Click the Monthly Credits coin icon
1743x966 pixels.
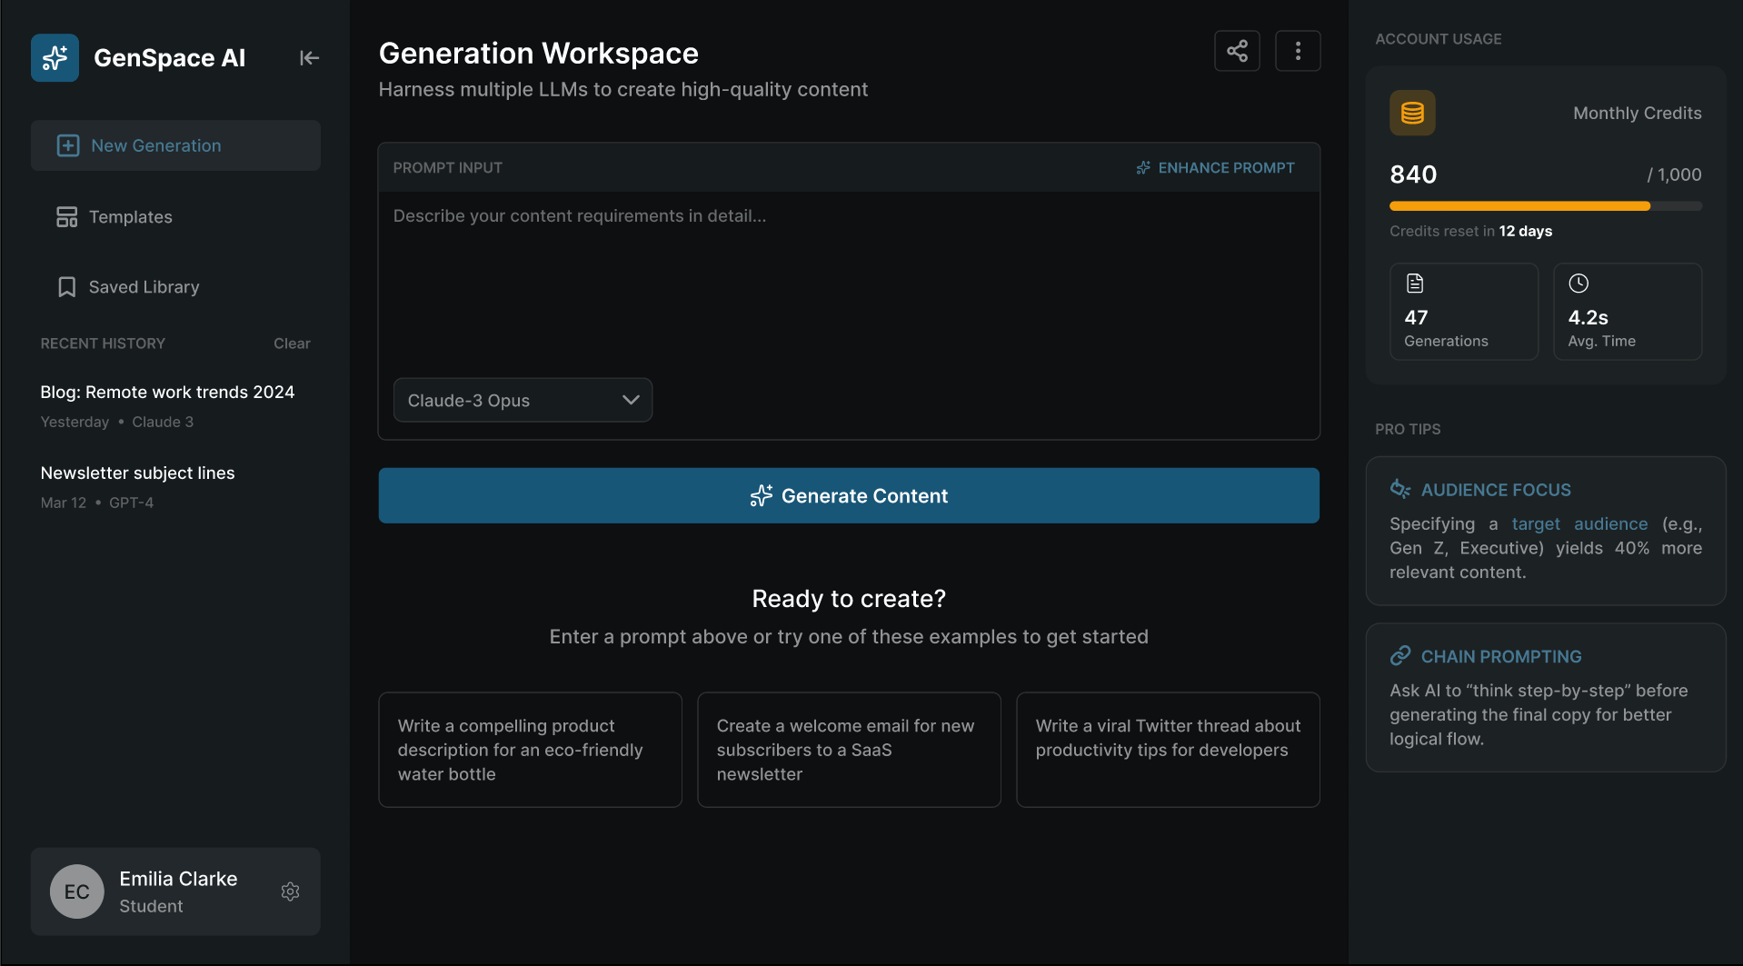[1411, 112]
